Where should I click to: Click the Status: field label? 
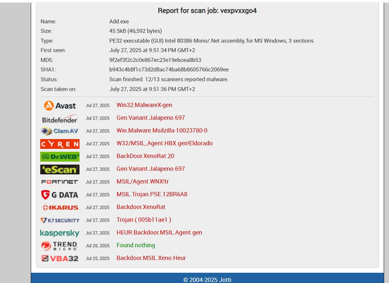49,80
